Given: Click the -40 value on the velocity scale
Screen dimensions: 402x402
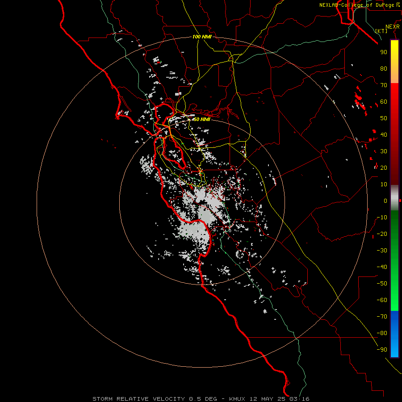Looking at the screenshot, I should coord(382,267).
